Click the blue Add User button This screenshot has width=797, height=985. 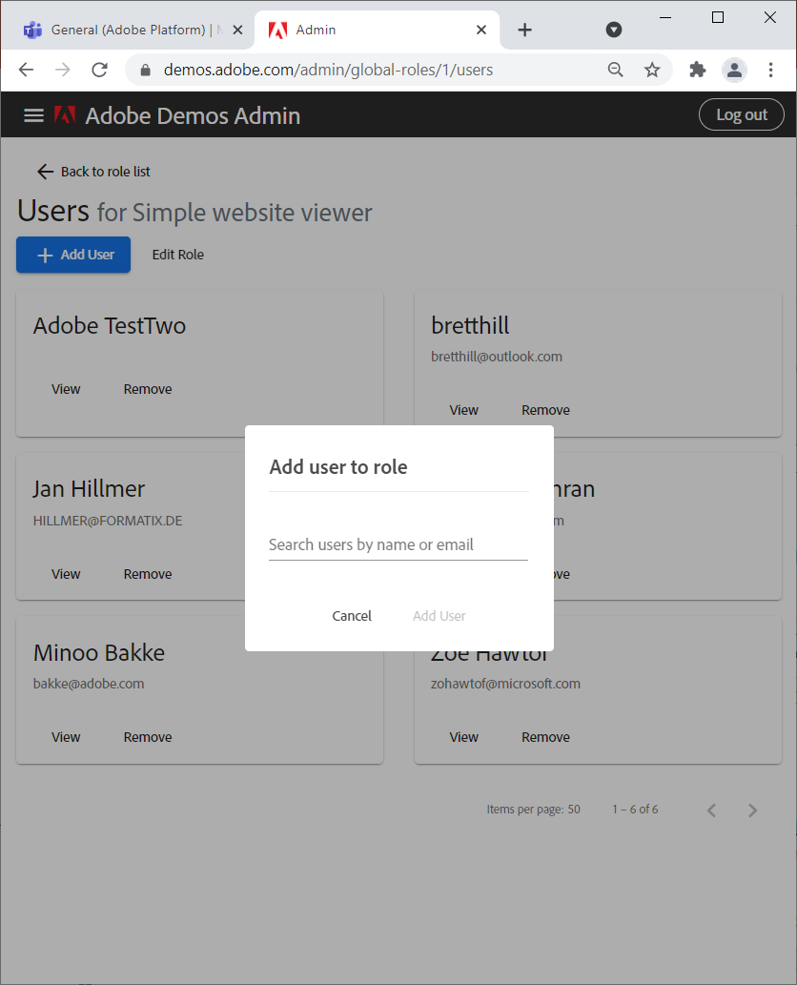(x=73, y=255)
